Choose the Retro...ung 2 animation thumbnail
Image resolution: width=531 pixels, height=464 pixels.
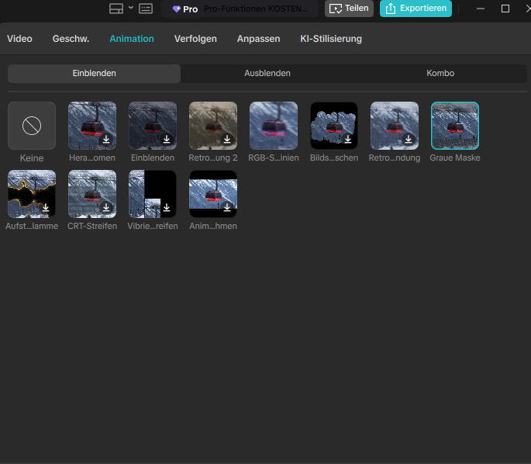pyautogui.click(x=213, y=125)
